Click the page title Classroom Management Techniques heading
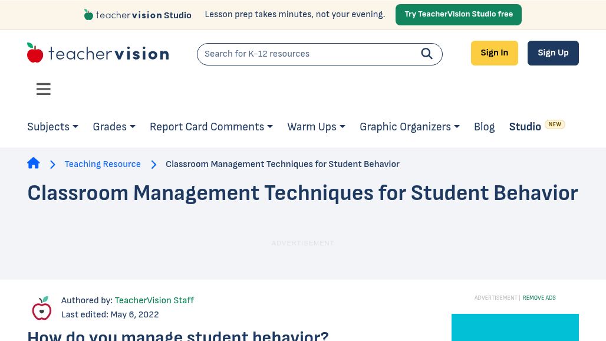Viewport: 606px width, 341px height. (x=302, y=193)
